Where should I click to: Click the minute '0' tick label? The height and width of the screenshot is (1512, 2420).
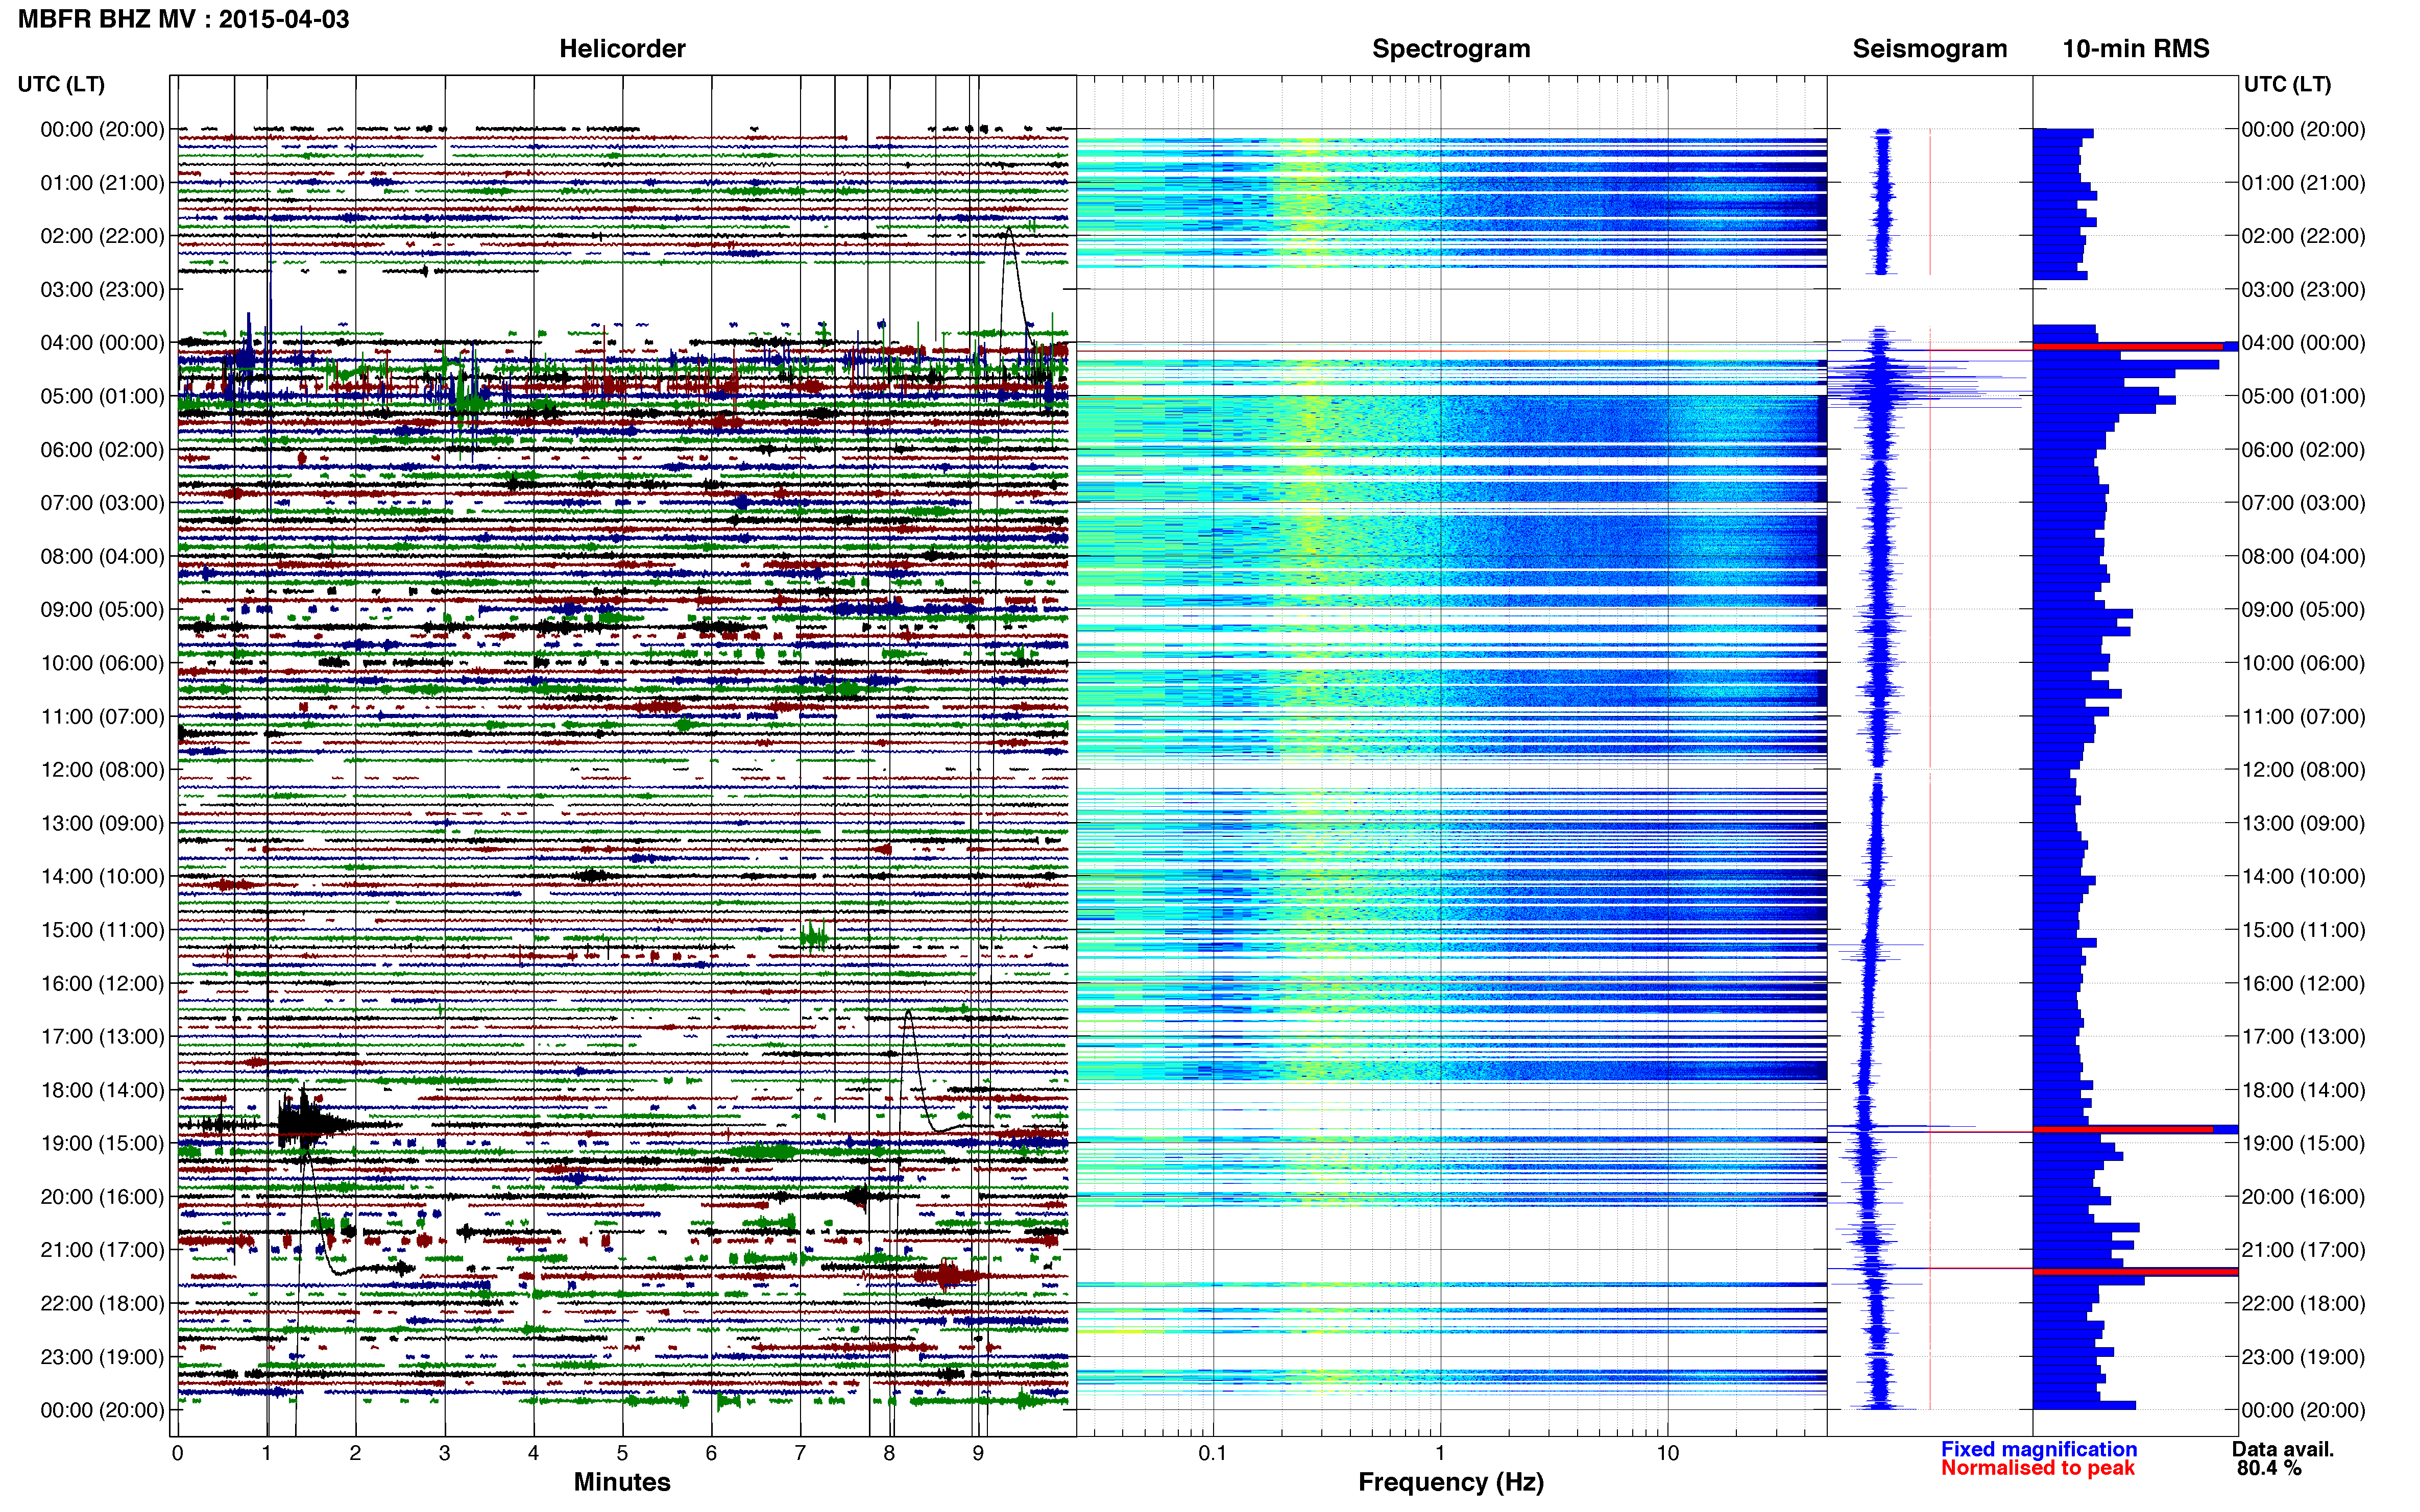(177, 1453)
